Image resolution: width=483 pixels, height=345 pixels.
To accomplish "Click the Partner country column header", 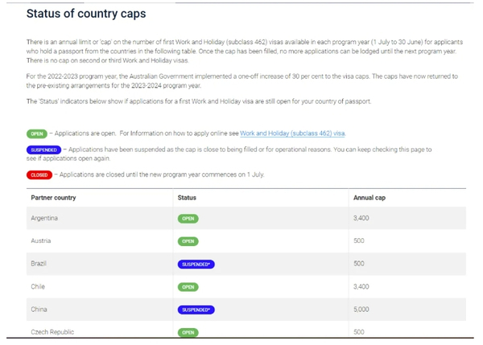I will tap(53, 198).
